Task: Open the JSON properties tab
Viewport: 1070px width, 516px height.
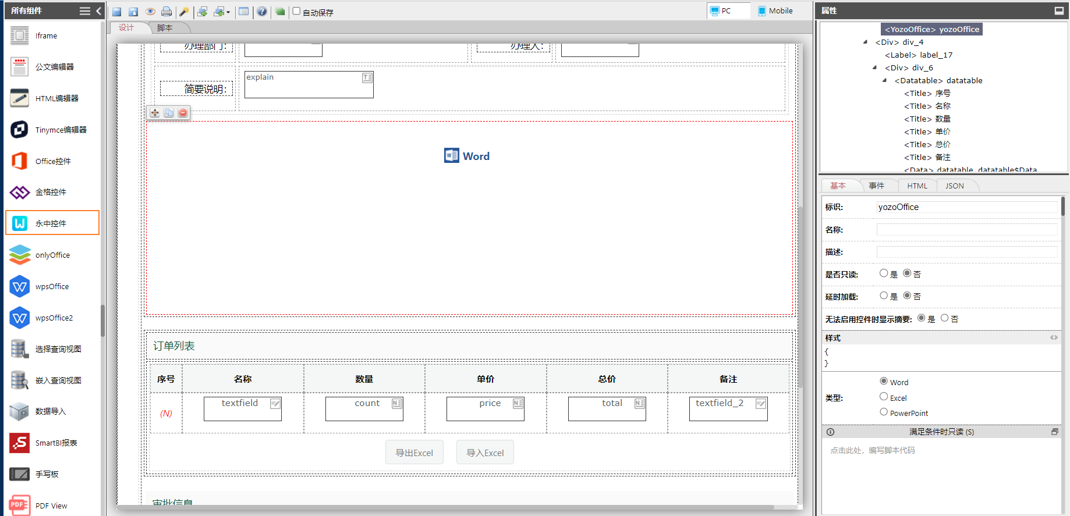Action: pyautogui.click(x=955, y=186)
